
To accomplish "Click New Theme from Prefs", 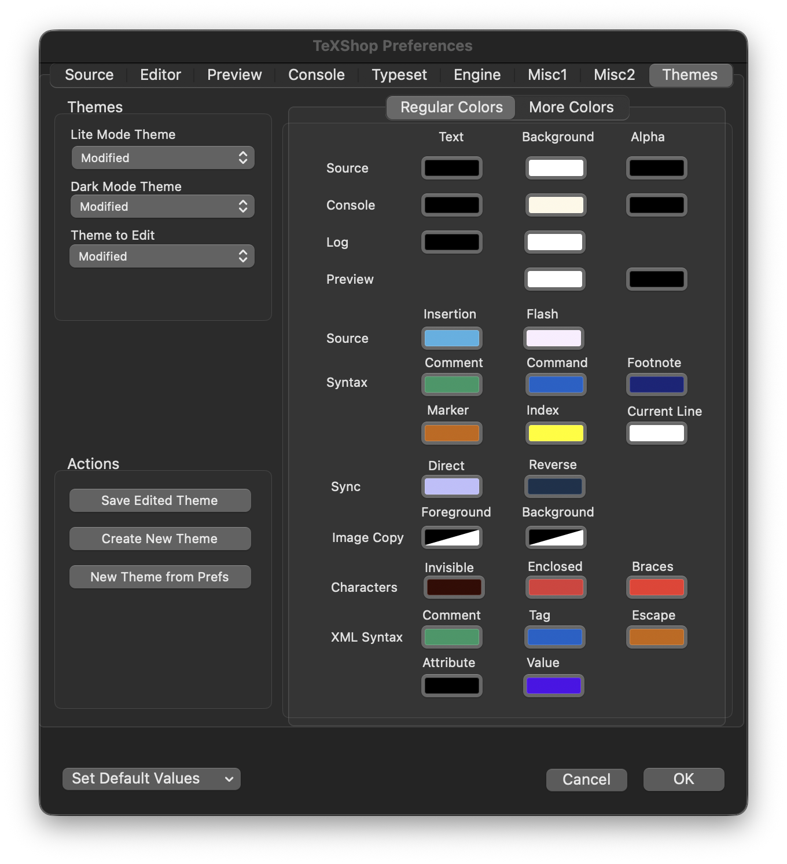I will point(160,577).
